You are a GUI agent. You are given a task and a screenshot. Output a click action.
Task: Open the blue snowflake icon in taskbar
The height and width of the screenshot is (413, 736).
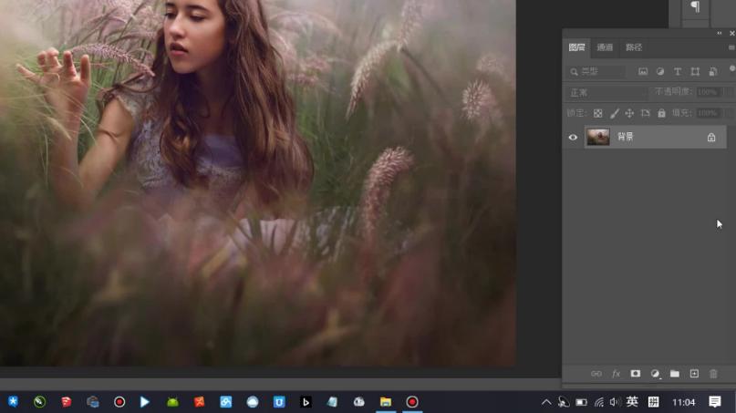13,402
